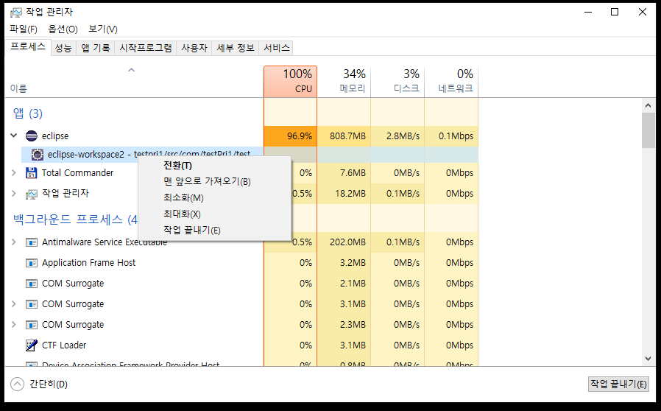Switch to the 성능 tab

click(x=63, y=48)
